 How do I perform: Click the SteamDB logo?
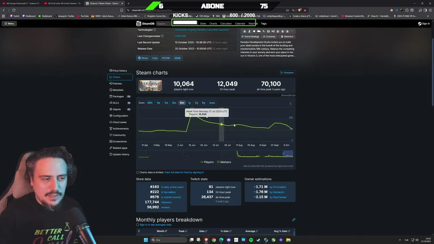coord(145,23)
